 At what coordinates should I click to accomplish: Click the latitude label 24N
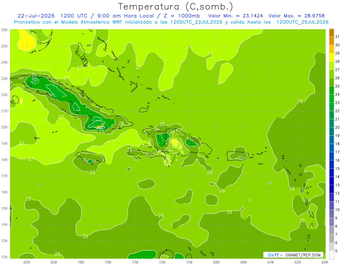click(4, 62)
